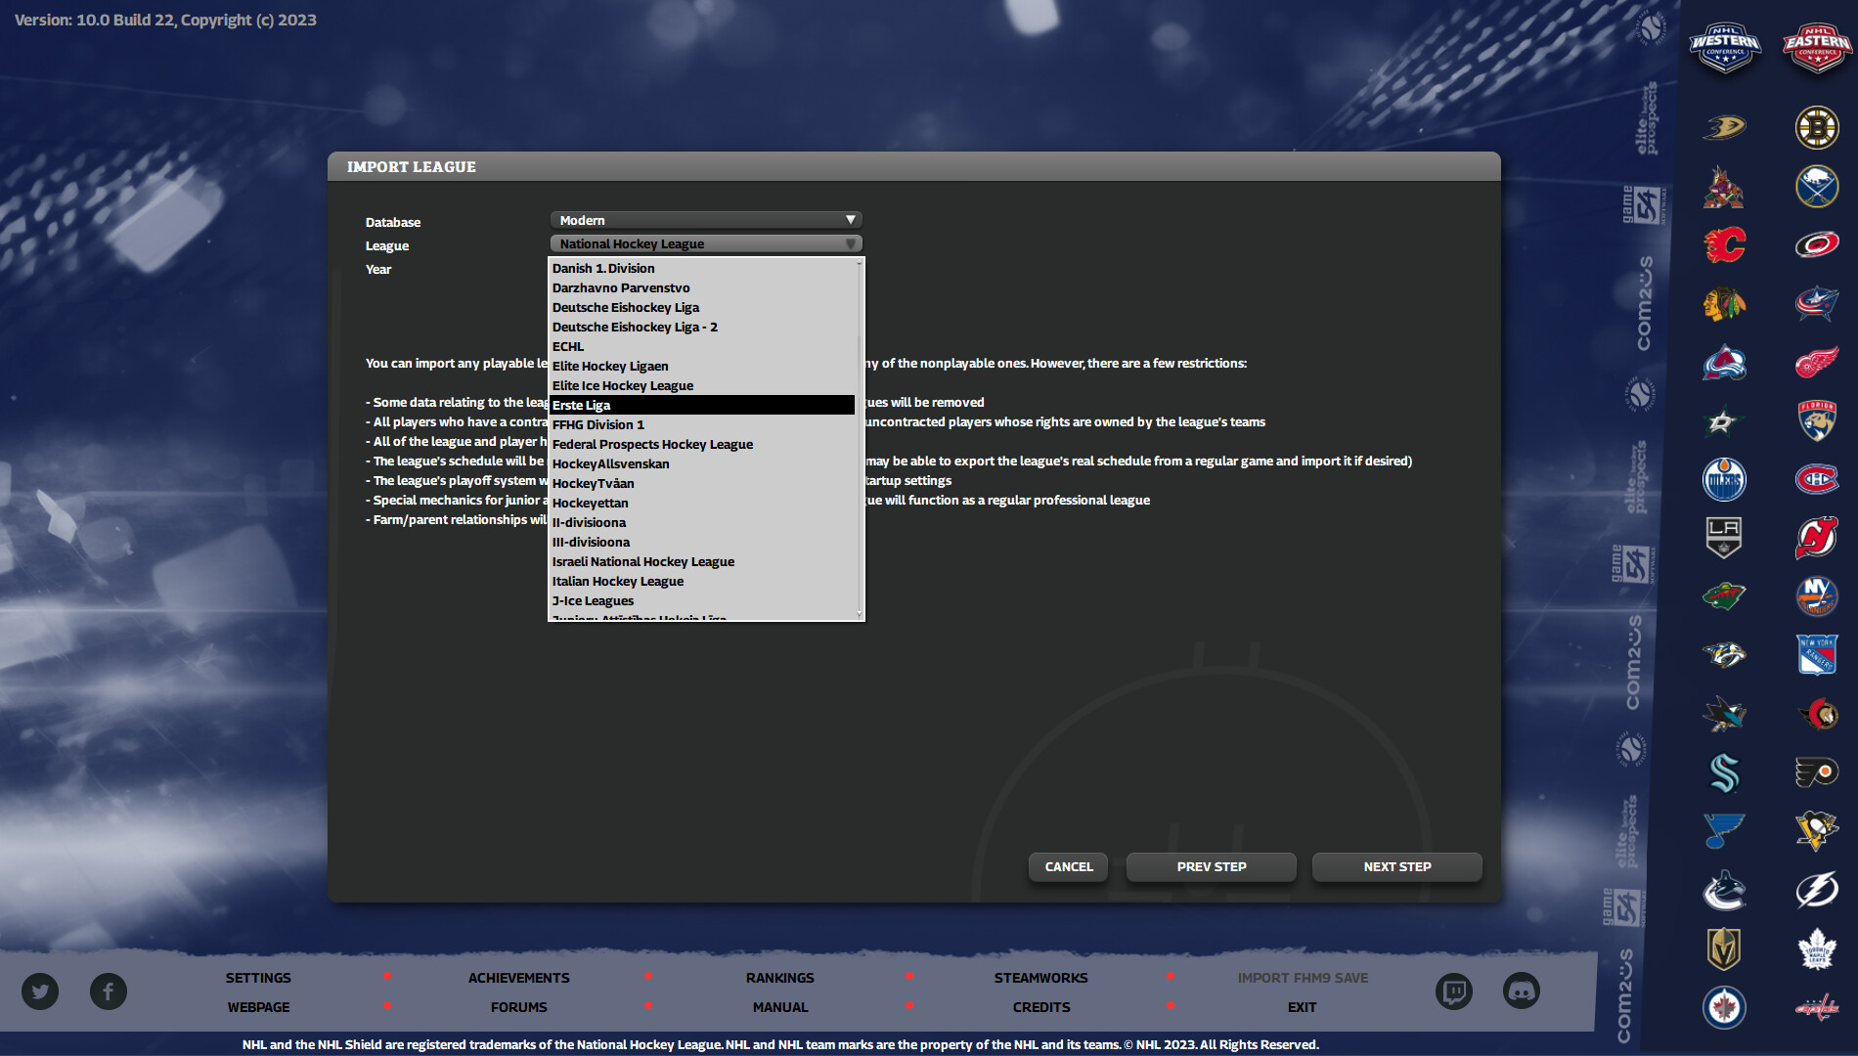Click the Cancel button
This screenshot has height=1056, width=1858.
(x=1067, y=866)
